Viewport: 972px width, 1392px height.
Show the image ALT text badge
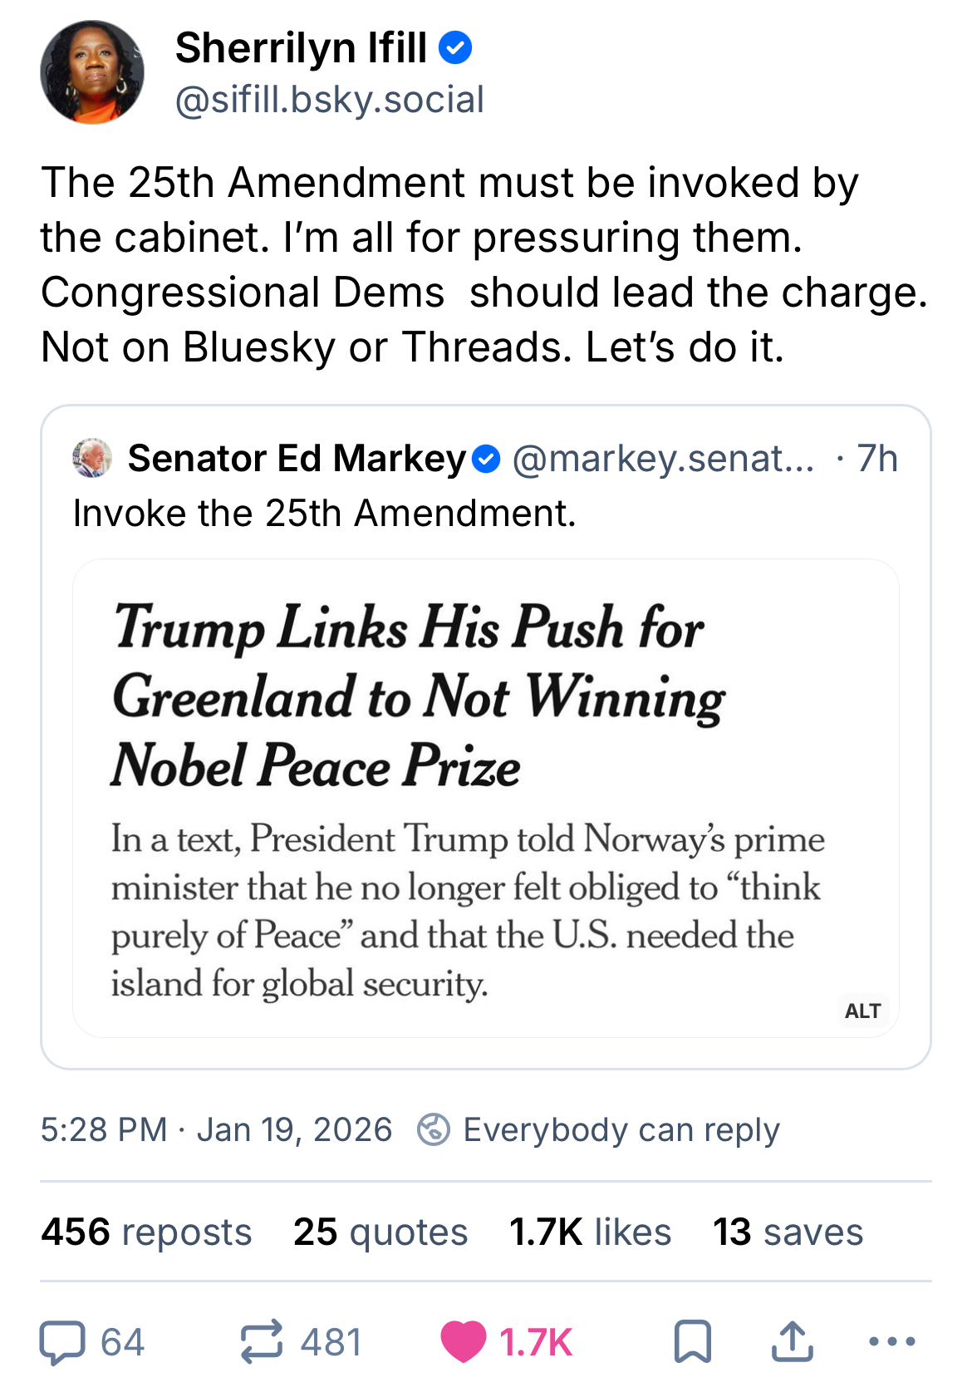point(862,1011)
